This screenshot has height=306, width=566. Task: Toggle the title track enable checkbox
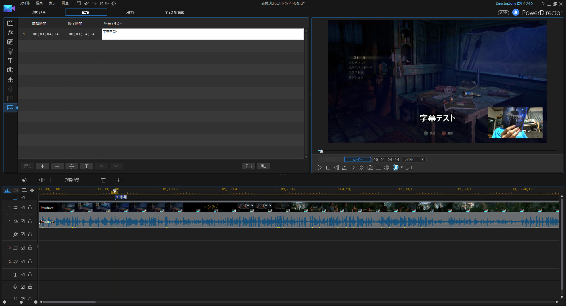pos(23,275)
